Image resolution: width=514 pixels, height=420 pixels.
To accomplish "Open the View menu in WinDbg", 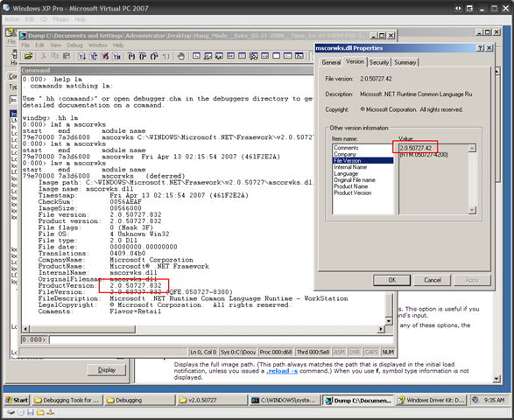I will (x=56, y=45).
